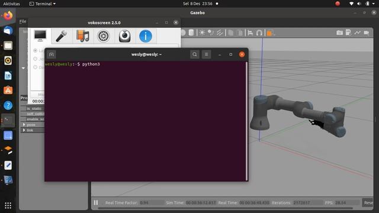This screenshot has width=379, height=213.
Task: Click the white dropdown arrow in Gazebo left panel
Action: click(x=23, y=68)
